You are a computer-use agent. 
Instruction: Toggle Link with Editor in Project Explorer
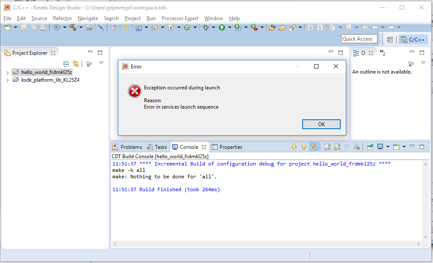click(76, 64)
